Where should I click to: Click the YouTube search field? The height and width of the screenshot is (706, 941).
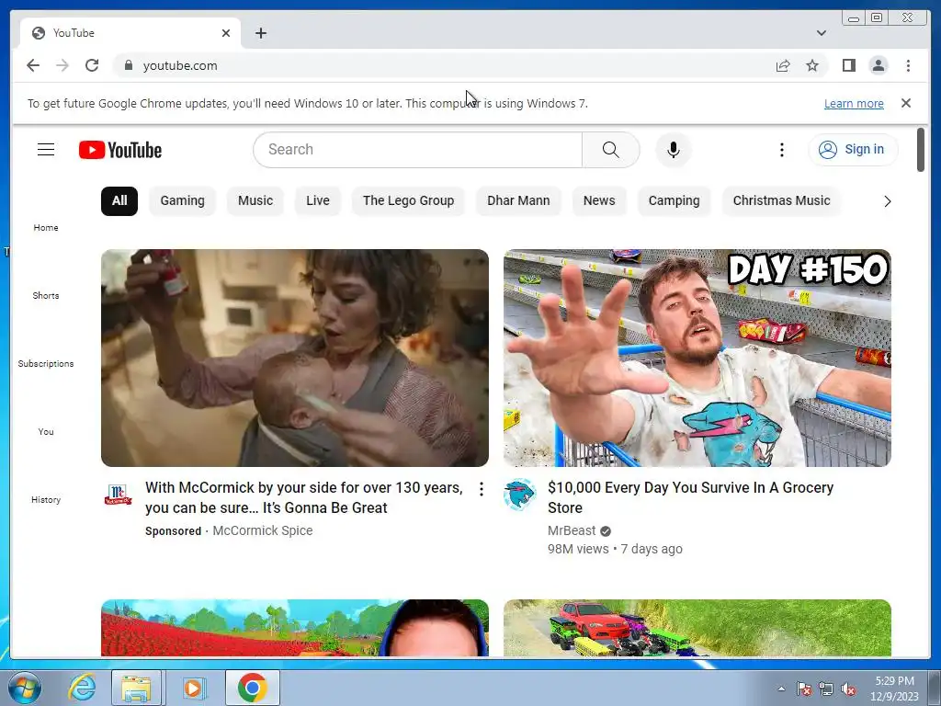(x=417, y=150)
